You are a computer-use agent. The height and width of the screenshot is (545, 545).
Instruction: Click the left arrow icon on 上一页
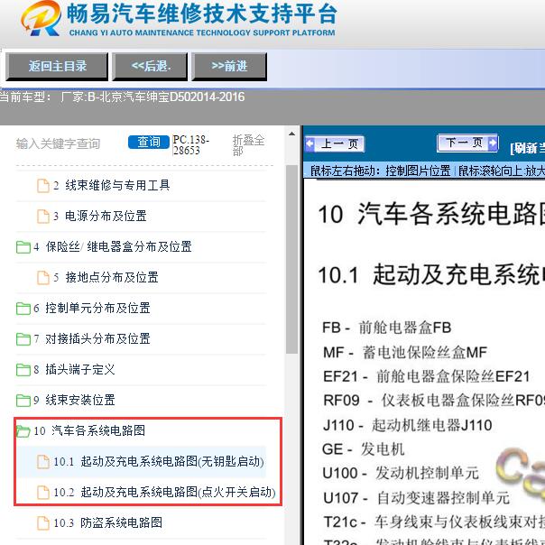(309, 143)
